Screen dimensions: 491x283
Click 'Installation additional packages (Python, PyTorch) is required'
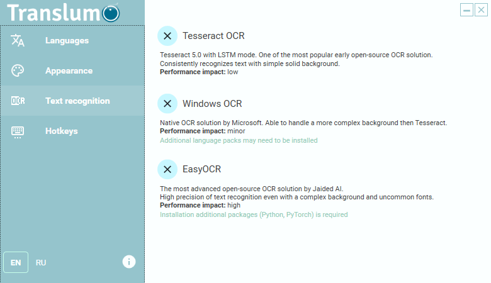(254, 214)
